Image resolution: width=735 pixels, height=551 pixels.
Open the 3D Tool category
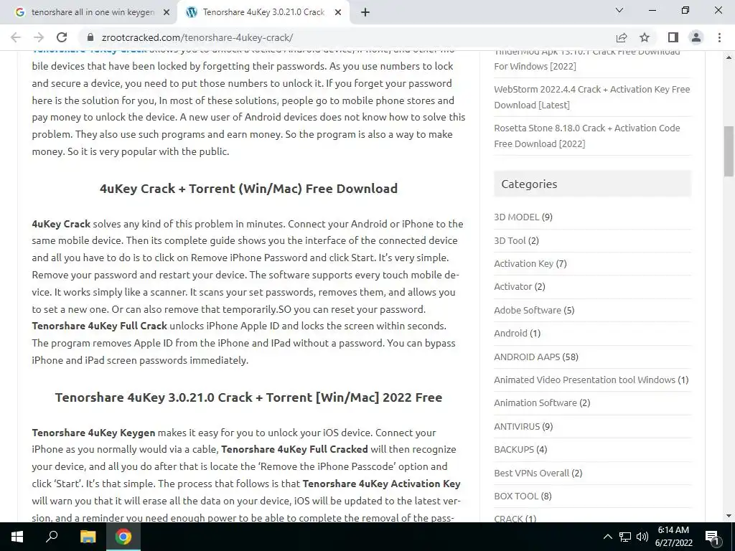(510, 240)
